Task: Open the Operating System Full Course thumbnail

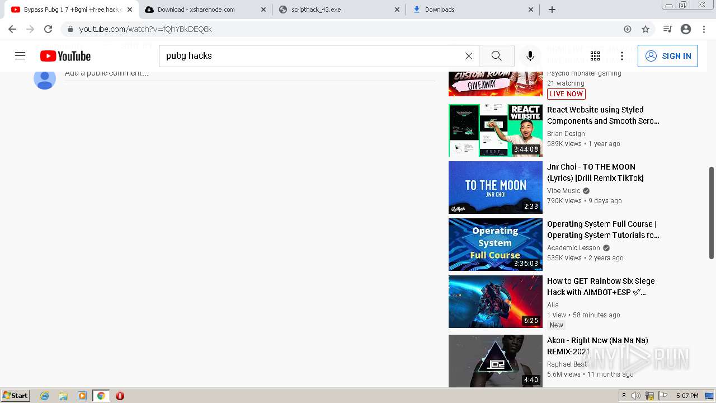Action: (496, 245)
